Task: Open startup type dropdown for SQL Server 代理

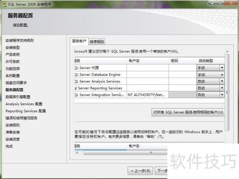Action: tap(222, 68)
